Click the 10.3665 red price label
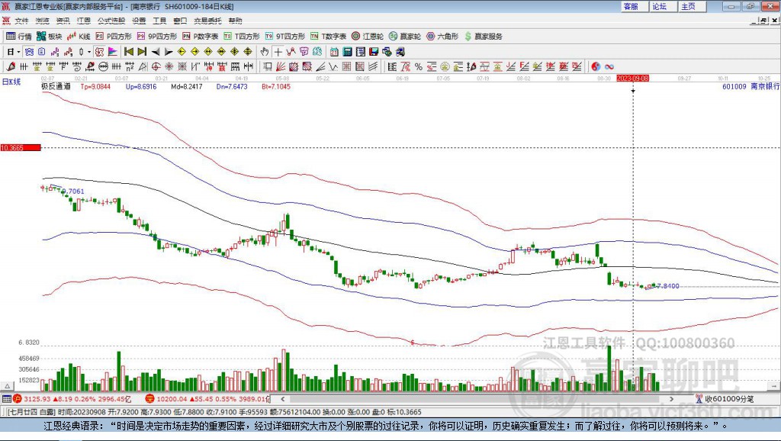The height and width of the screenshot is (441, 781). (21, 147)
